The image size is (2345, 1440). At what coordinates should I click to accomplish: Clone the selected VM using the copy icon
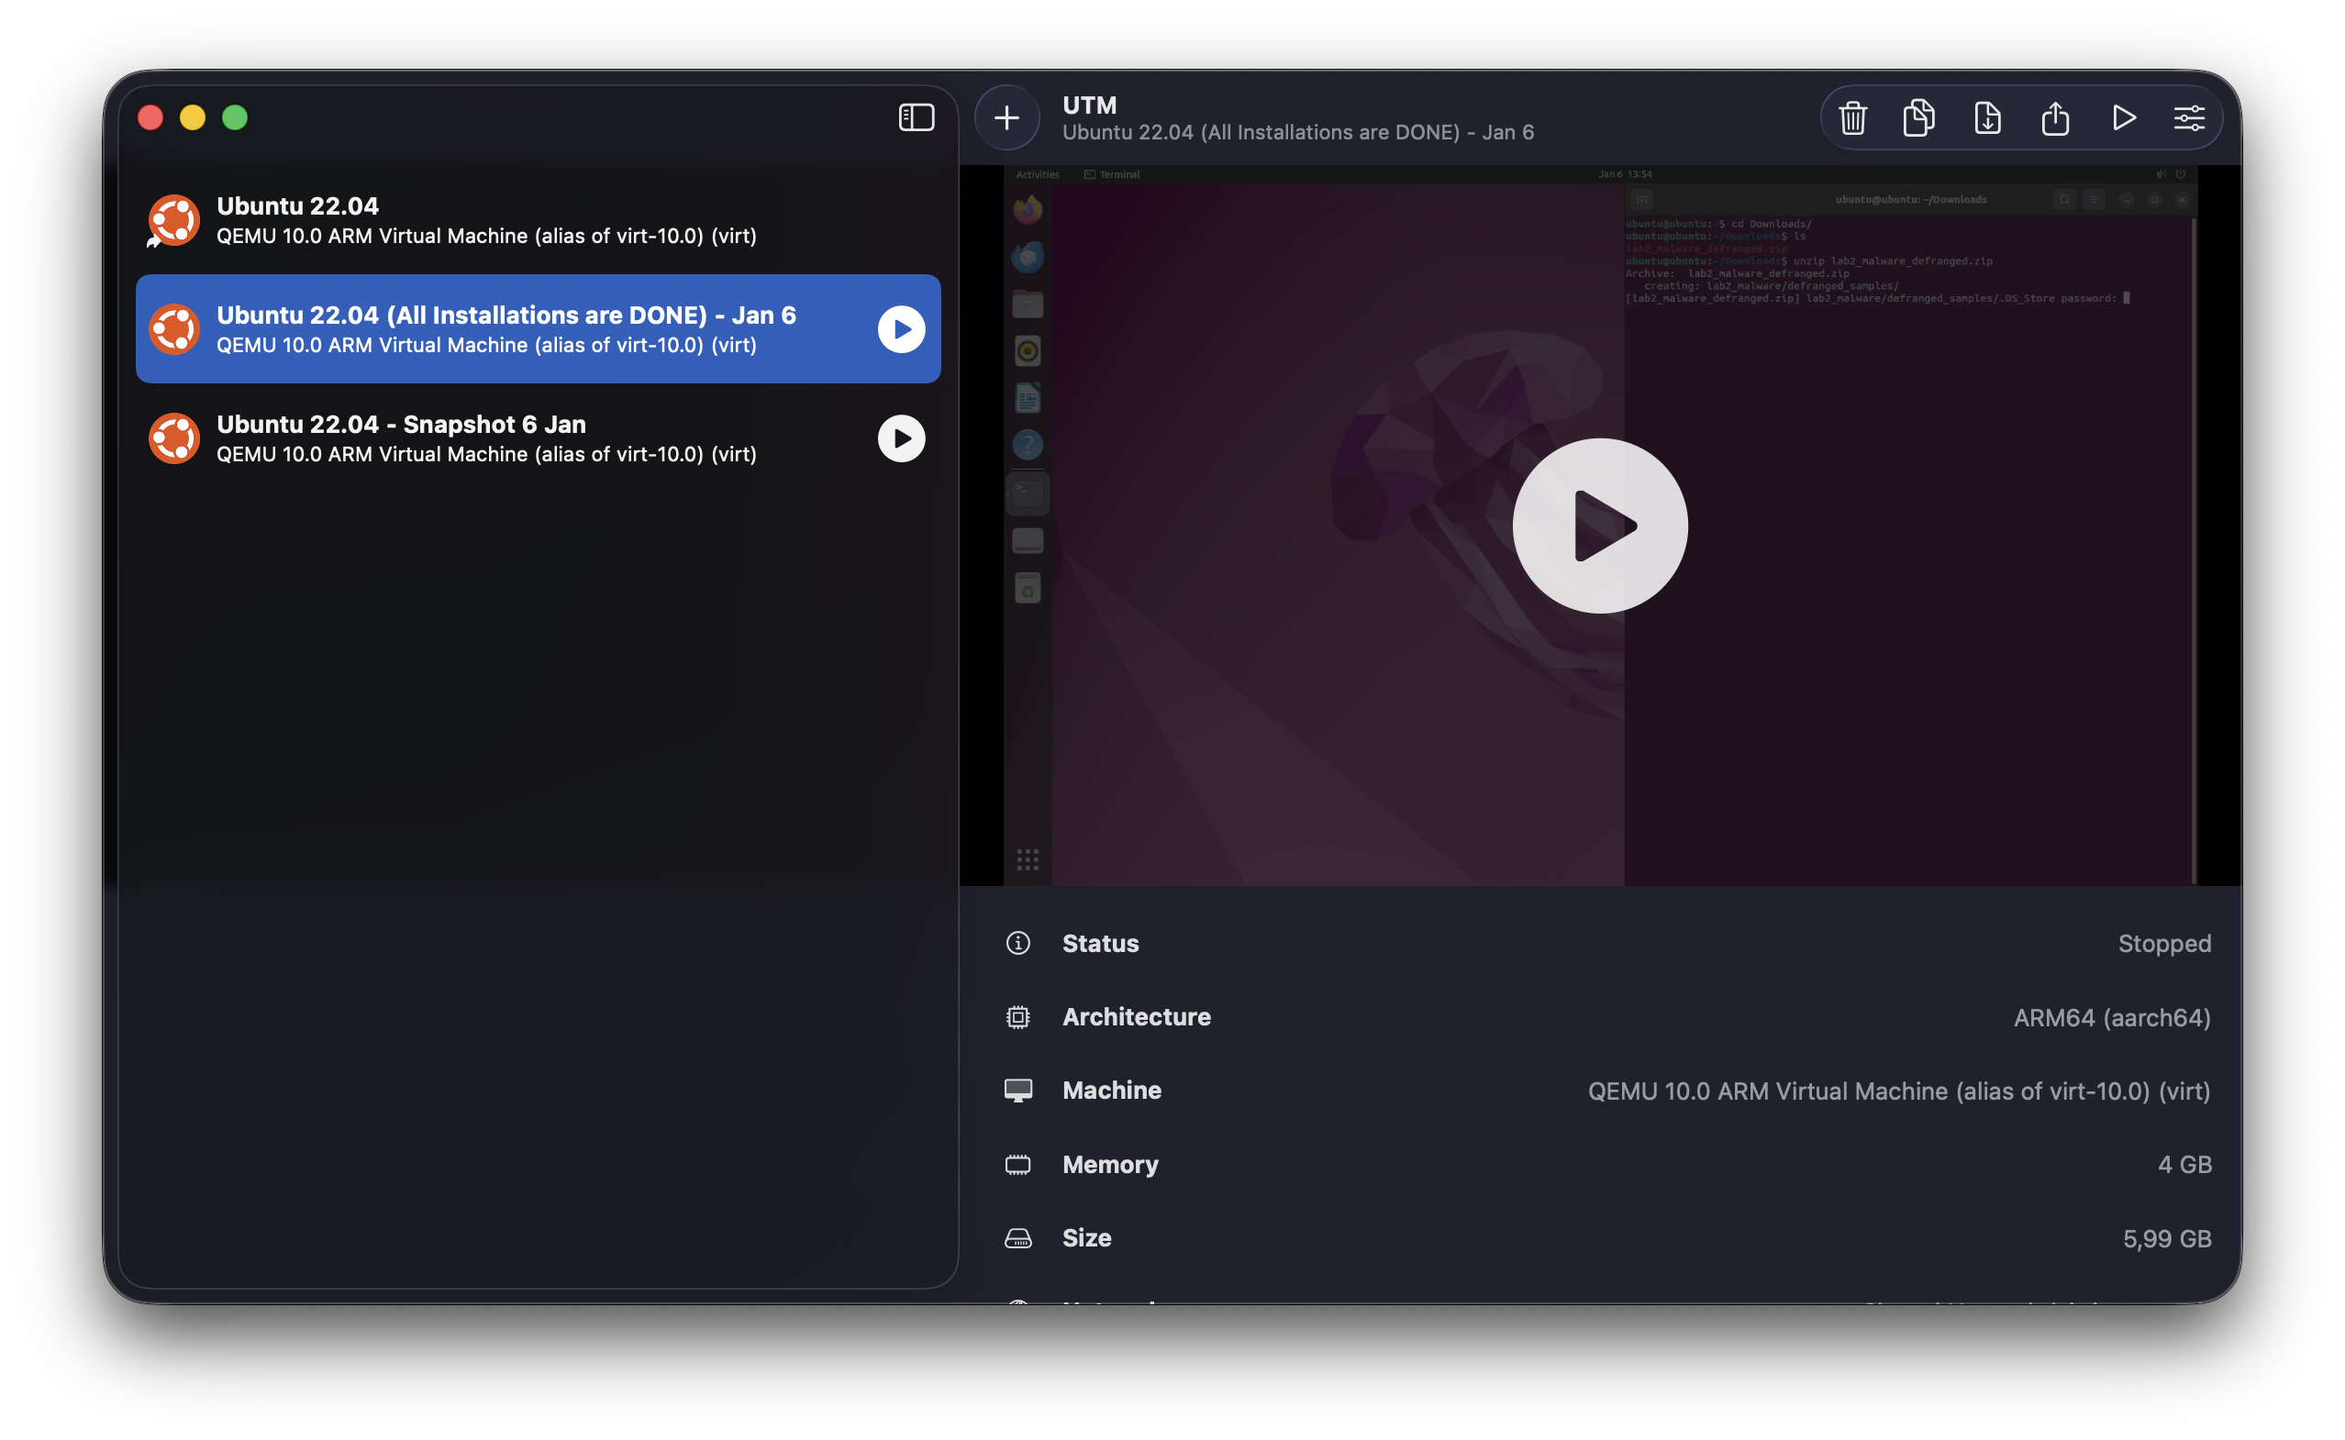1918,118
